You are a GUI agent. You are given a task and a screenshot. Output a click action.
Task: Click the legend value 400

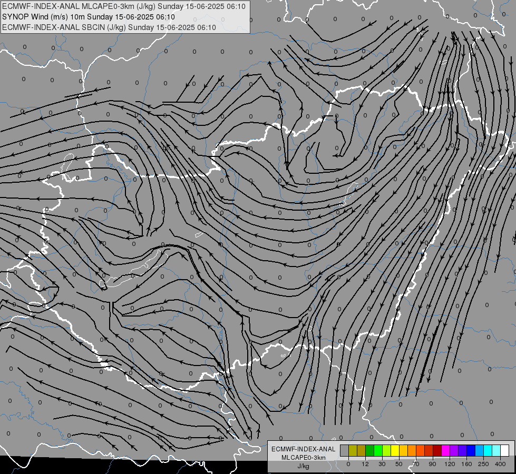[500, 464]
